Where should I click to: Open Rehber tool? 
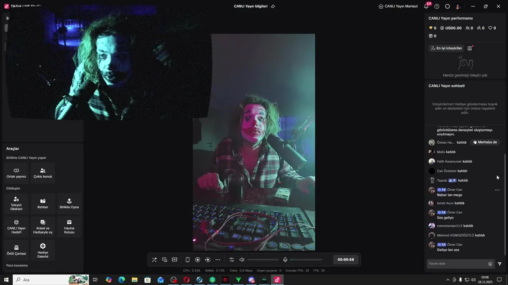(43, 203)
